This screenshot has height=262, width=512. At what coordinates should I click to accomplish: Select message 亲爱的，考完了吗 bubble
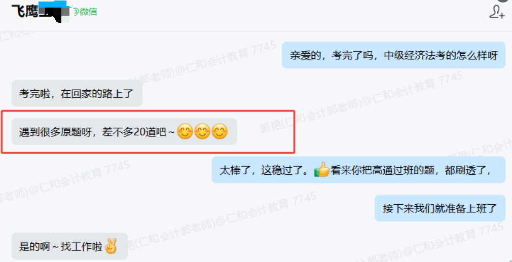click(394, 55)
